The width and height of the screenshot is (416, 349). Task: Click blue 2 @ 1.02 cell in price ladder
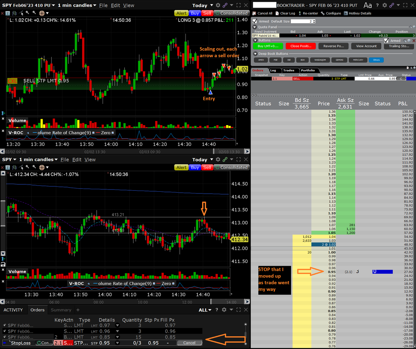[324, 244]
